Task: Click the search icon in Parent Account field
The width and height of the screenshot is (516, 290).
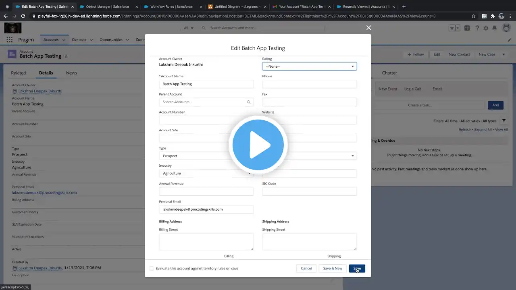Action: [x=249, y=102]
